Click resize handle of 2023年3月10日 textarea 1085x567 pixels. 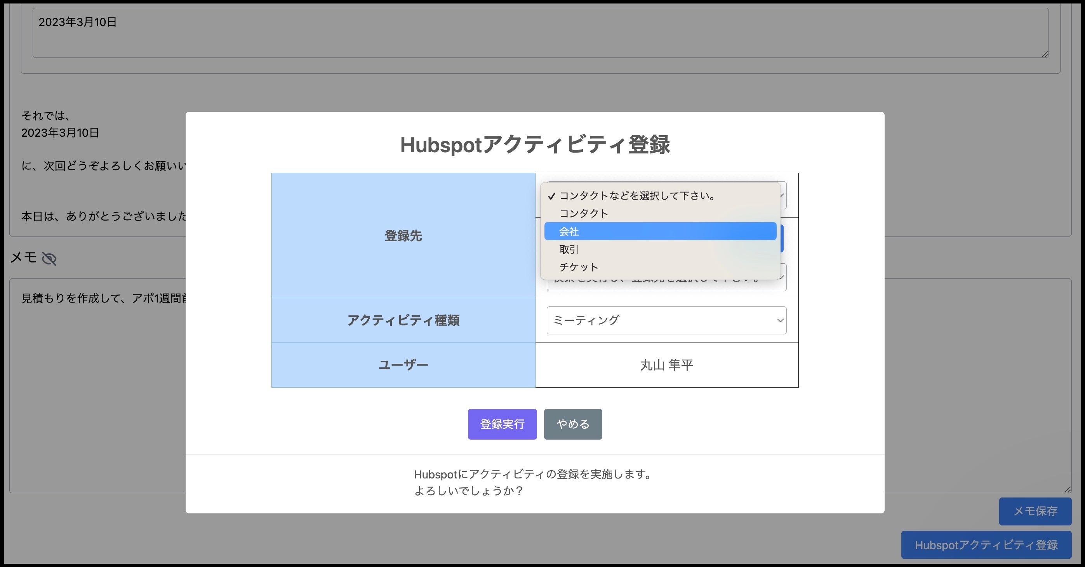(x=1045, y=54)
